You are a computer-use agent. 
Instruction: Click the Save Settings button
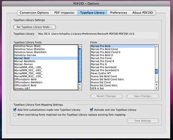tap(143, 121)
